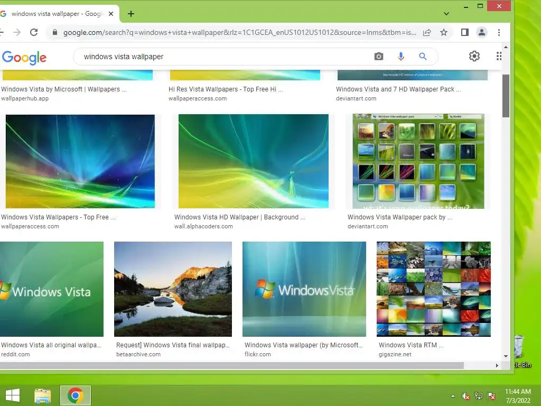The width and height of the screenshot is (541, 406).
Task: Click the Chrome taskbar icon
Action: [76, 395]
